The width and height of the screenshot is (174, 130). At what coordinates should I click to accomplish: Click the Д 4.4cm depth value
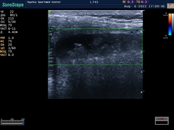9,32
